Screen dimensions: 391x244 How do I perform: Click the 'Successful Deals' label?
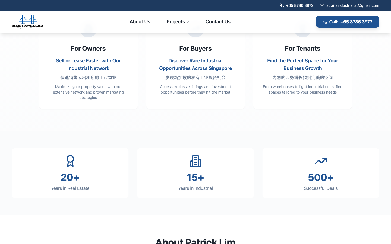(x=321, y=188)
